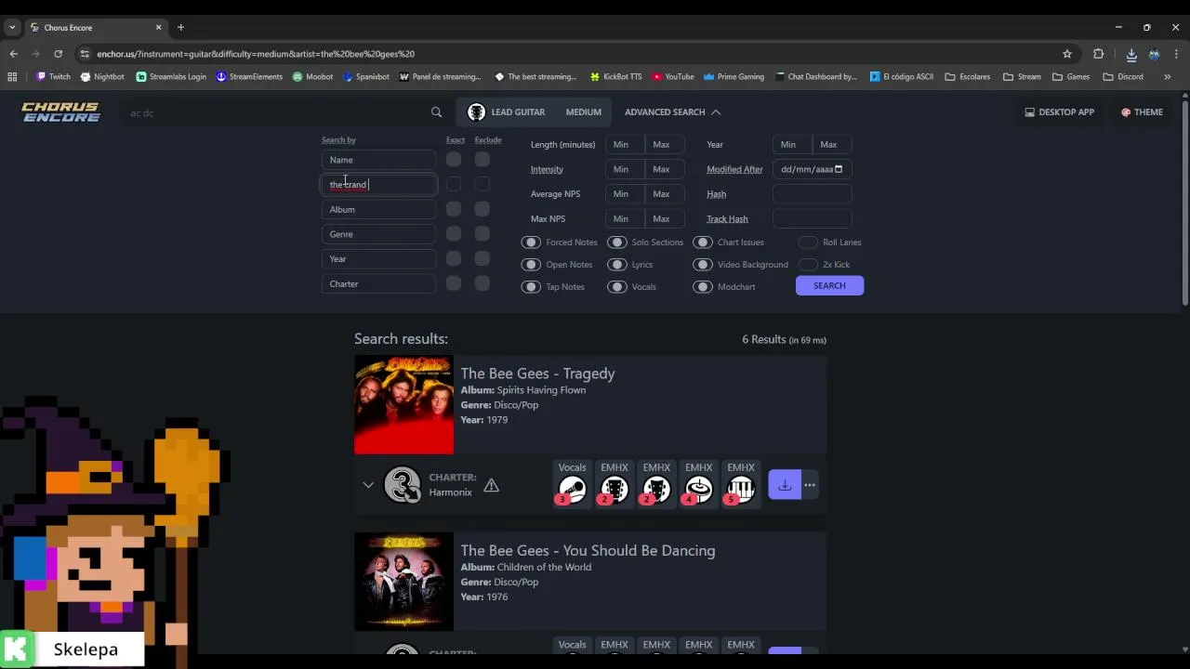Open the Nightbot bookmark
The height and width of the screenshot is (669, 1190).
tap(103, 76)
